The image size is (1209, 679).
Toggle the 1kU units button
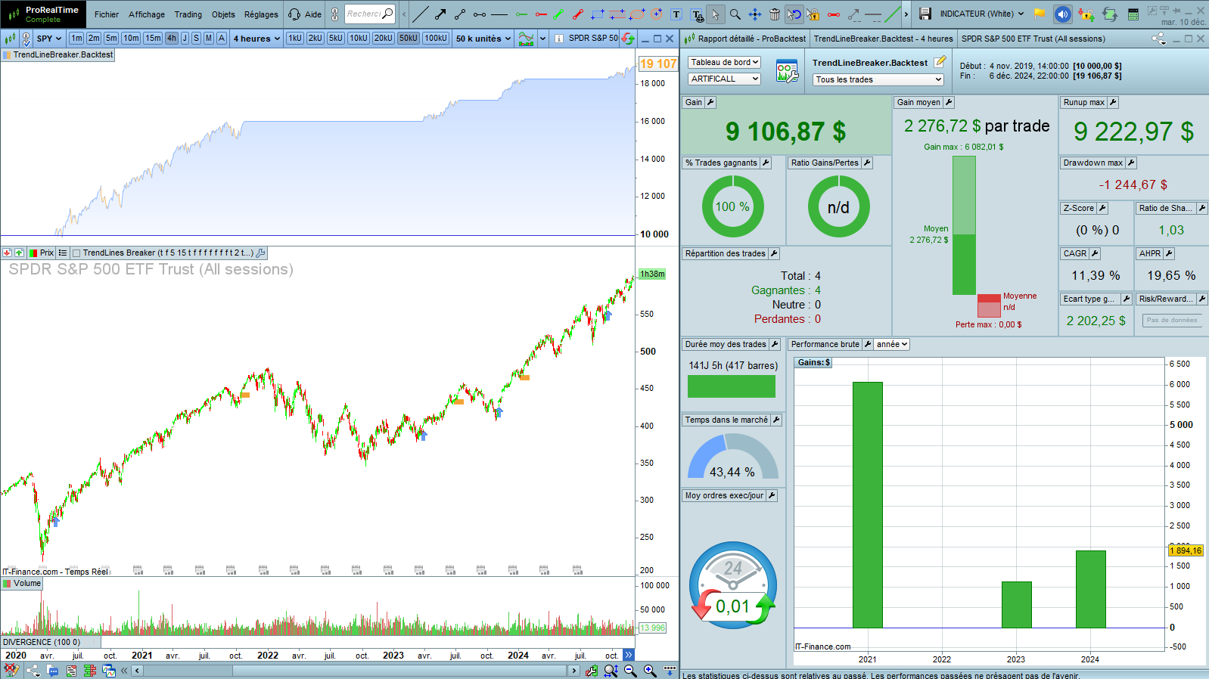[x=295, y=38]
